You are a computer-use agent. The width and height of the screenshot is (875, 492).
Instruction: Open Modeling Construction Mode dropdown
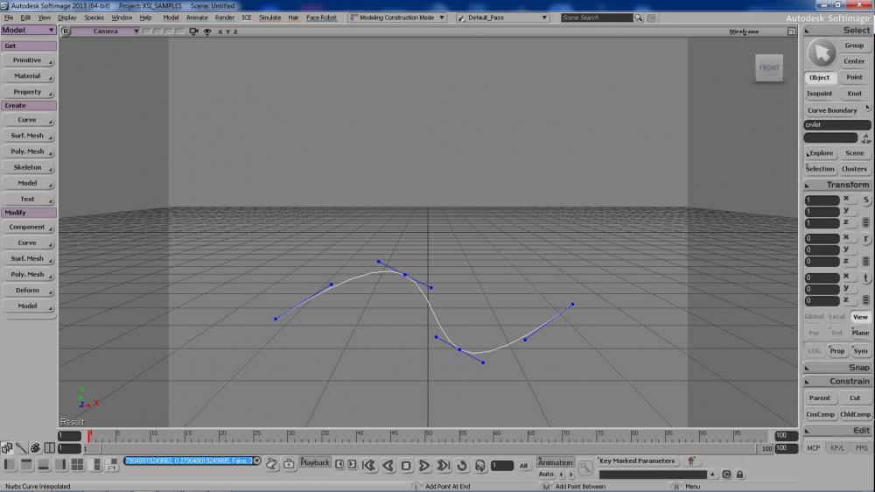(396, 18)
